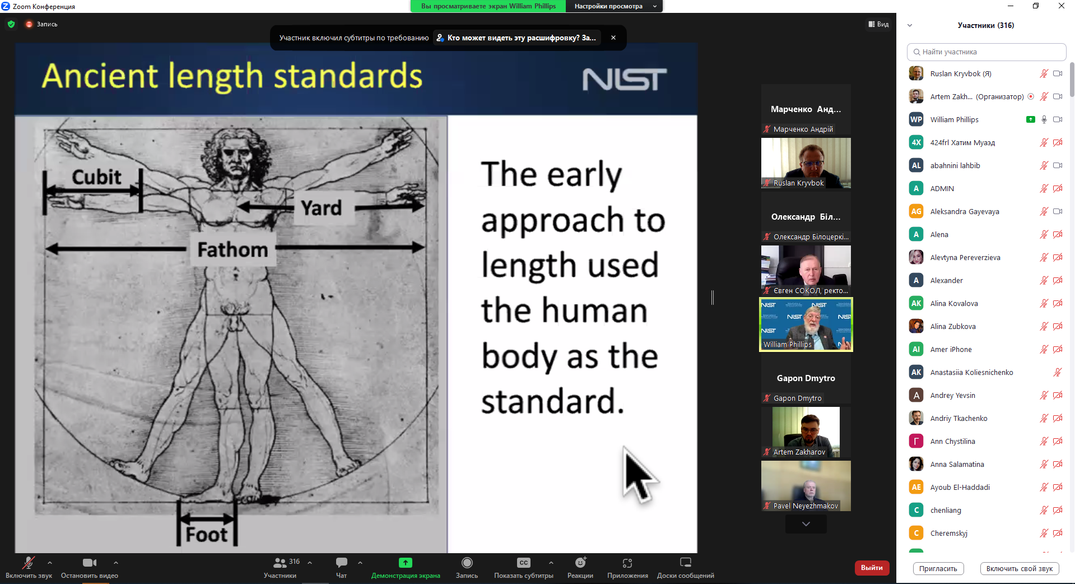Show more video tiles with down chevron
The image size is (1075, 584).
pyautogui.click(x=806, y=524)
